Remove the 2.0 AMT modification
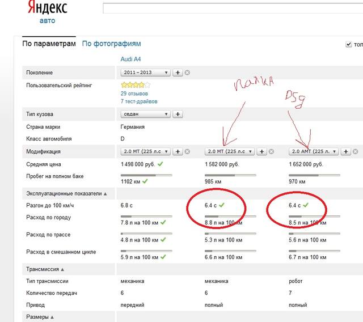The image size is (363, 322). (356, 151)
